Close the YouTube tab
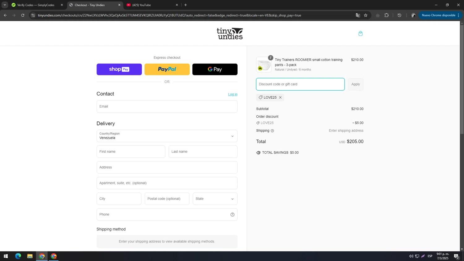Image resolution: width=464 pixels, height=261 pixels. tap(177, 5)
